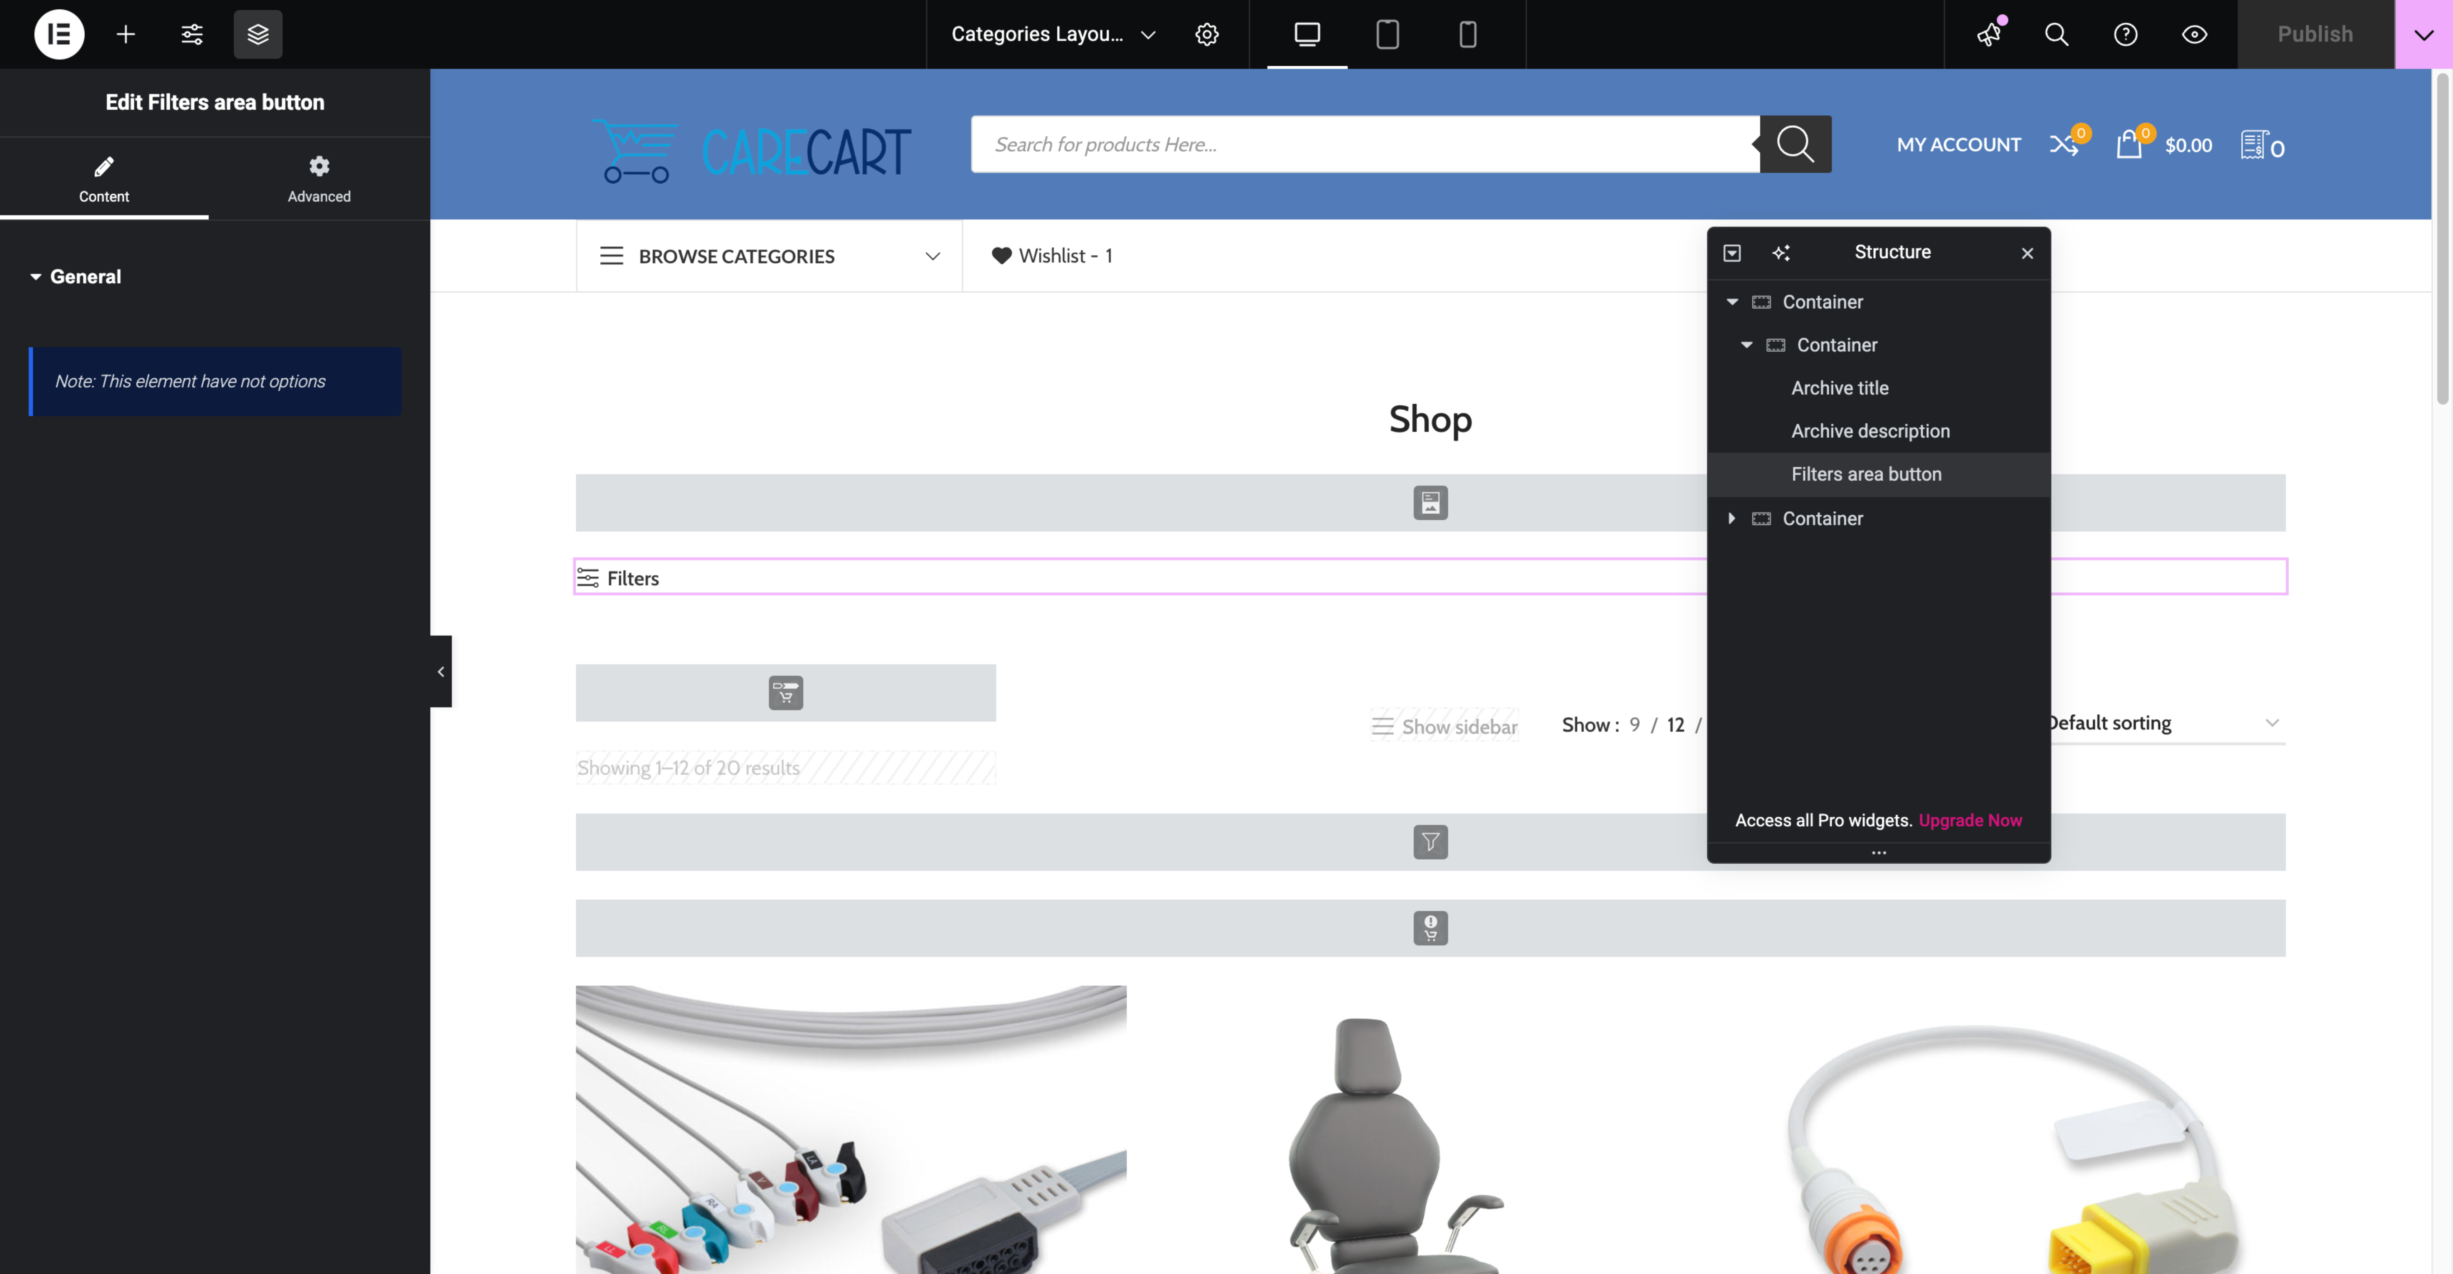Click the Showing 1–12 of 20 results text
This screenshot has width=2453, height=1274.
(689, 768)
